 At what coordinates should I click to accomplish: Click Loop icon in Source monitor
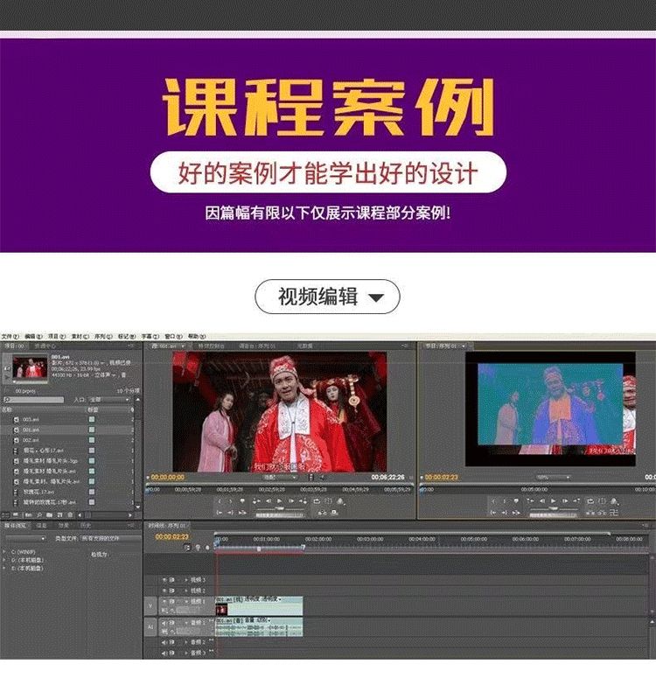[317, 501]
